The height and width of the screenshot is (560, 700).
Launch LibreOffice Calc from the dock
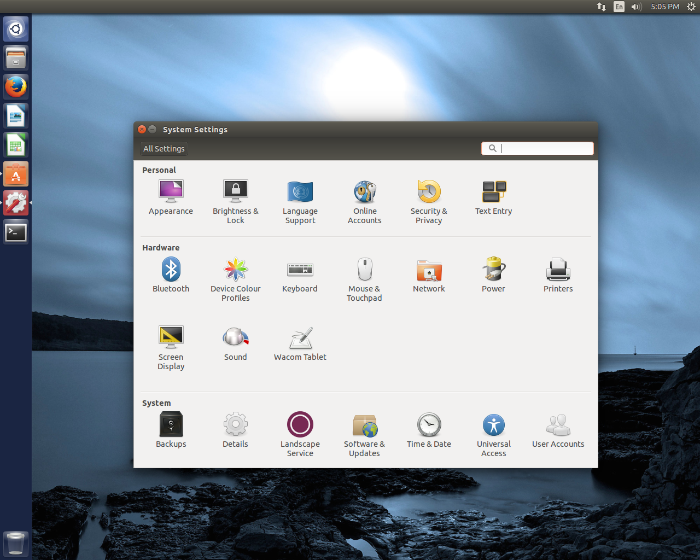(x=16, y=145)
